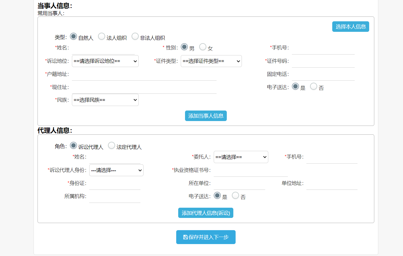
Task: Open the 民族 dropdown
Action: pyautogui.click(x=105, y=100)
